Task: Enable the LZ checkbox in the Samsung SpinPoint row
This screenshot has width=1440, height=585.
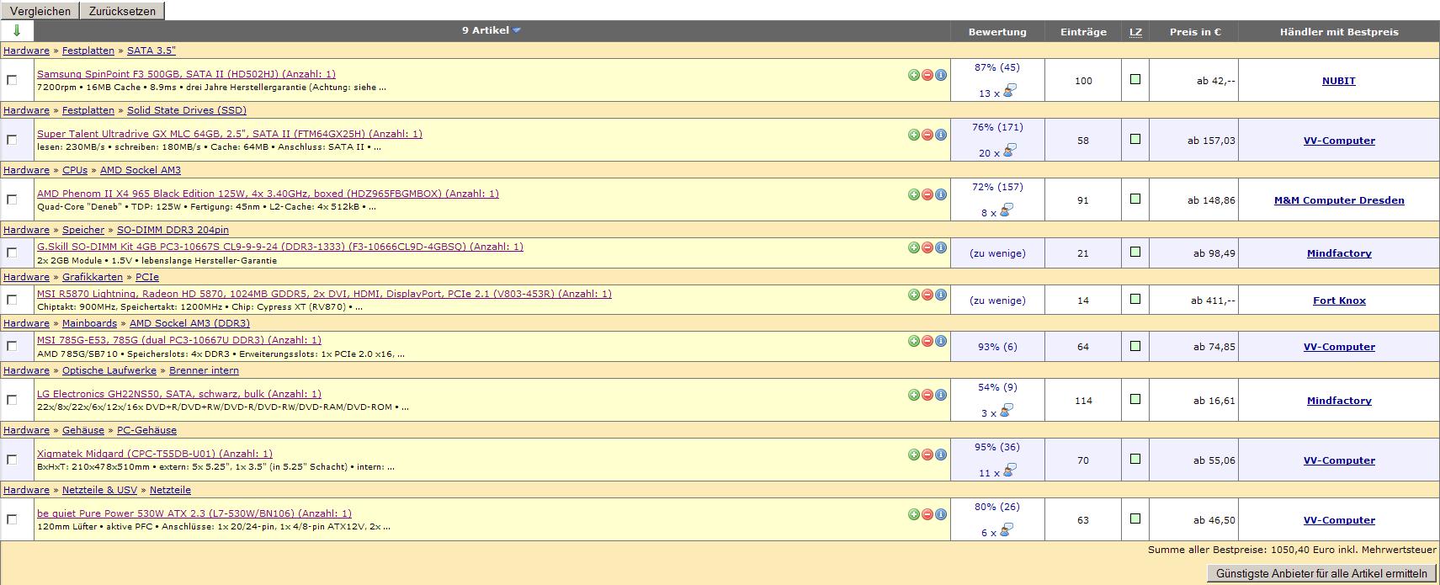Action: pyautogui.click(x=1135, y=79)
